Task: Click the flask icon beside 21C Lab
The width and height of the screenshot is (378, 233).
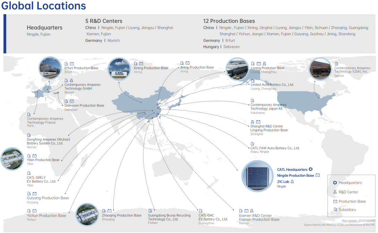Action: tap(292, 182)
